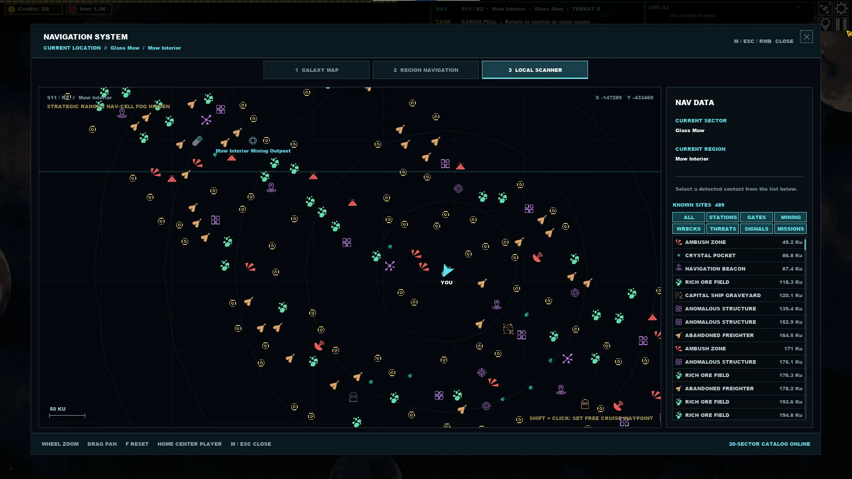
Task: Click Glass Maw breadcrumb link
Action: point(125,48)
